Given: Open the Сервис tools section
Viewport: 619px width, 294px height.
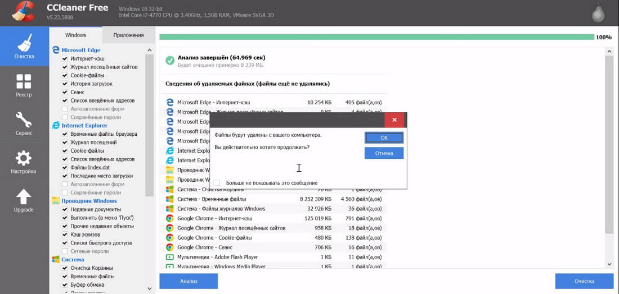Looking at the screenshot, I should (x=24, y=123).
